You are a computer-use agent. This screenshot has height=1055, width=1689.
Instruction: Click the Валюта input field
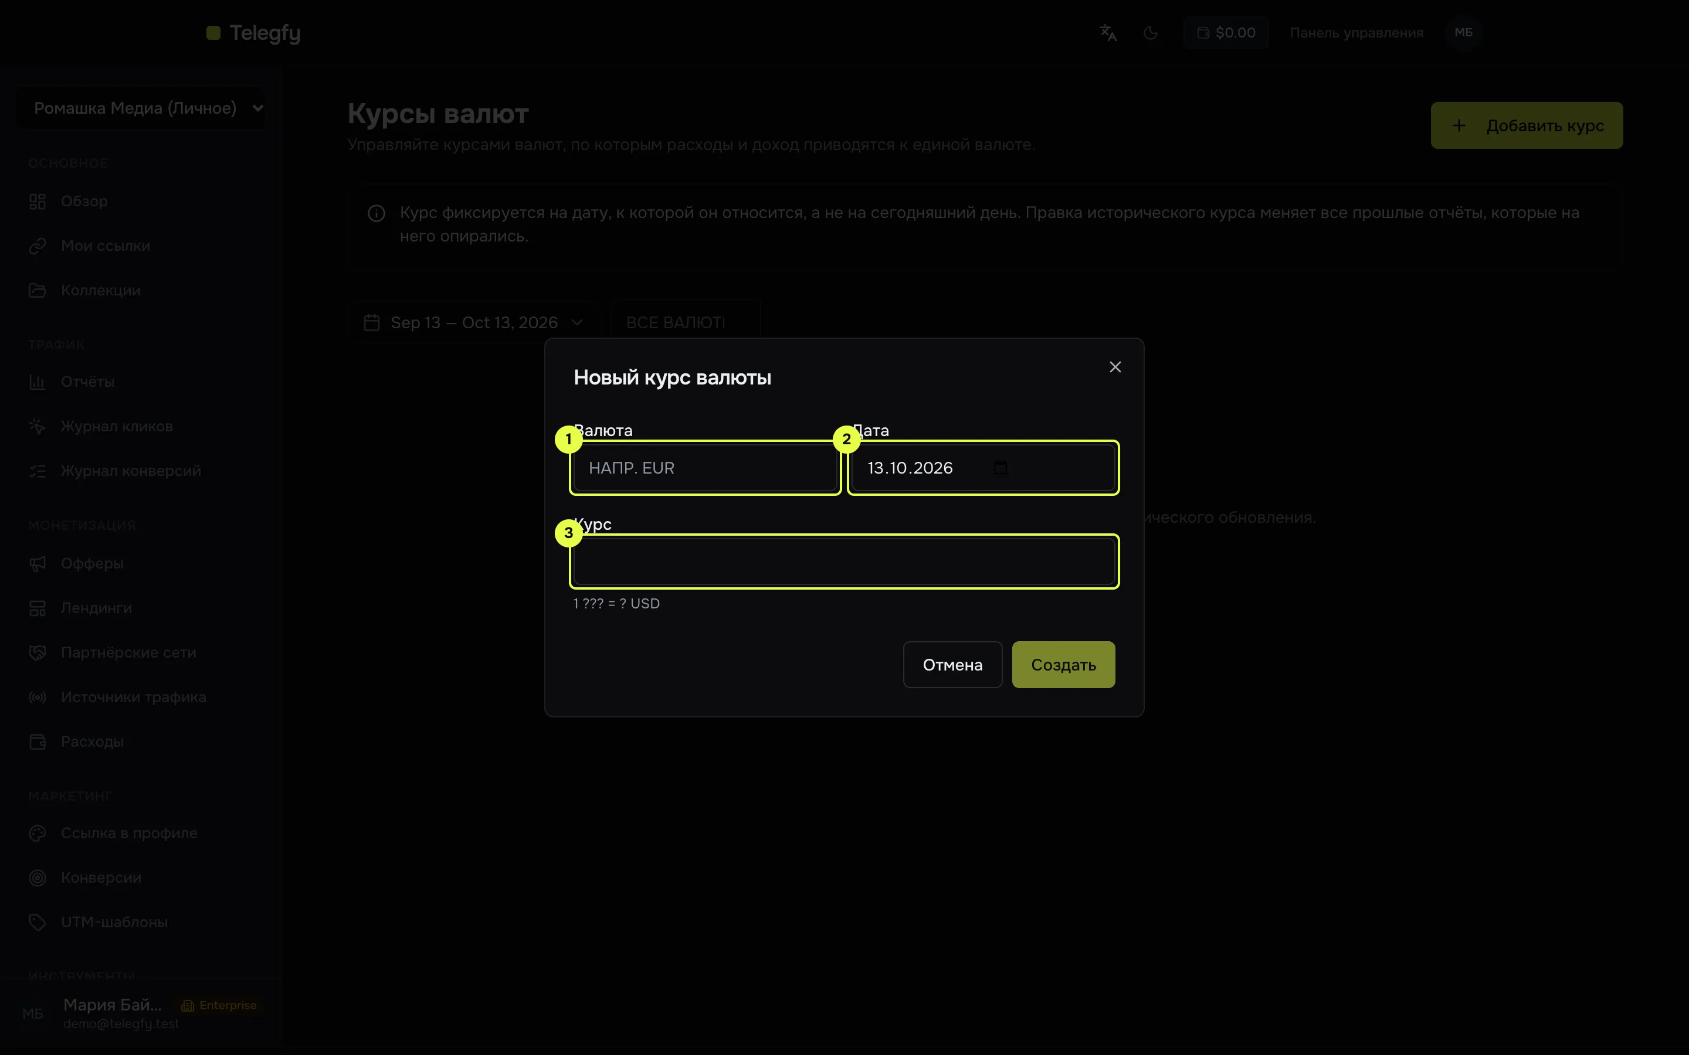click(705, 468)
